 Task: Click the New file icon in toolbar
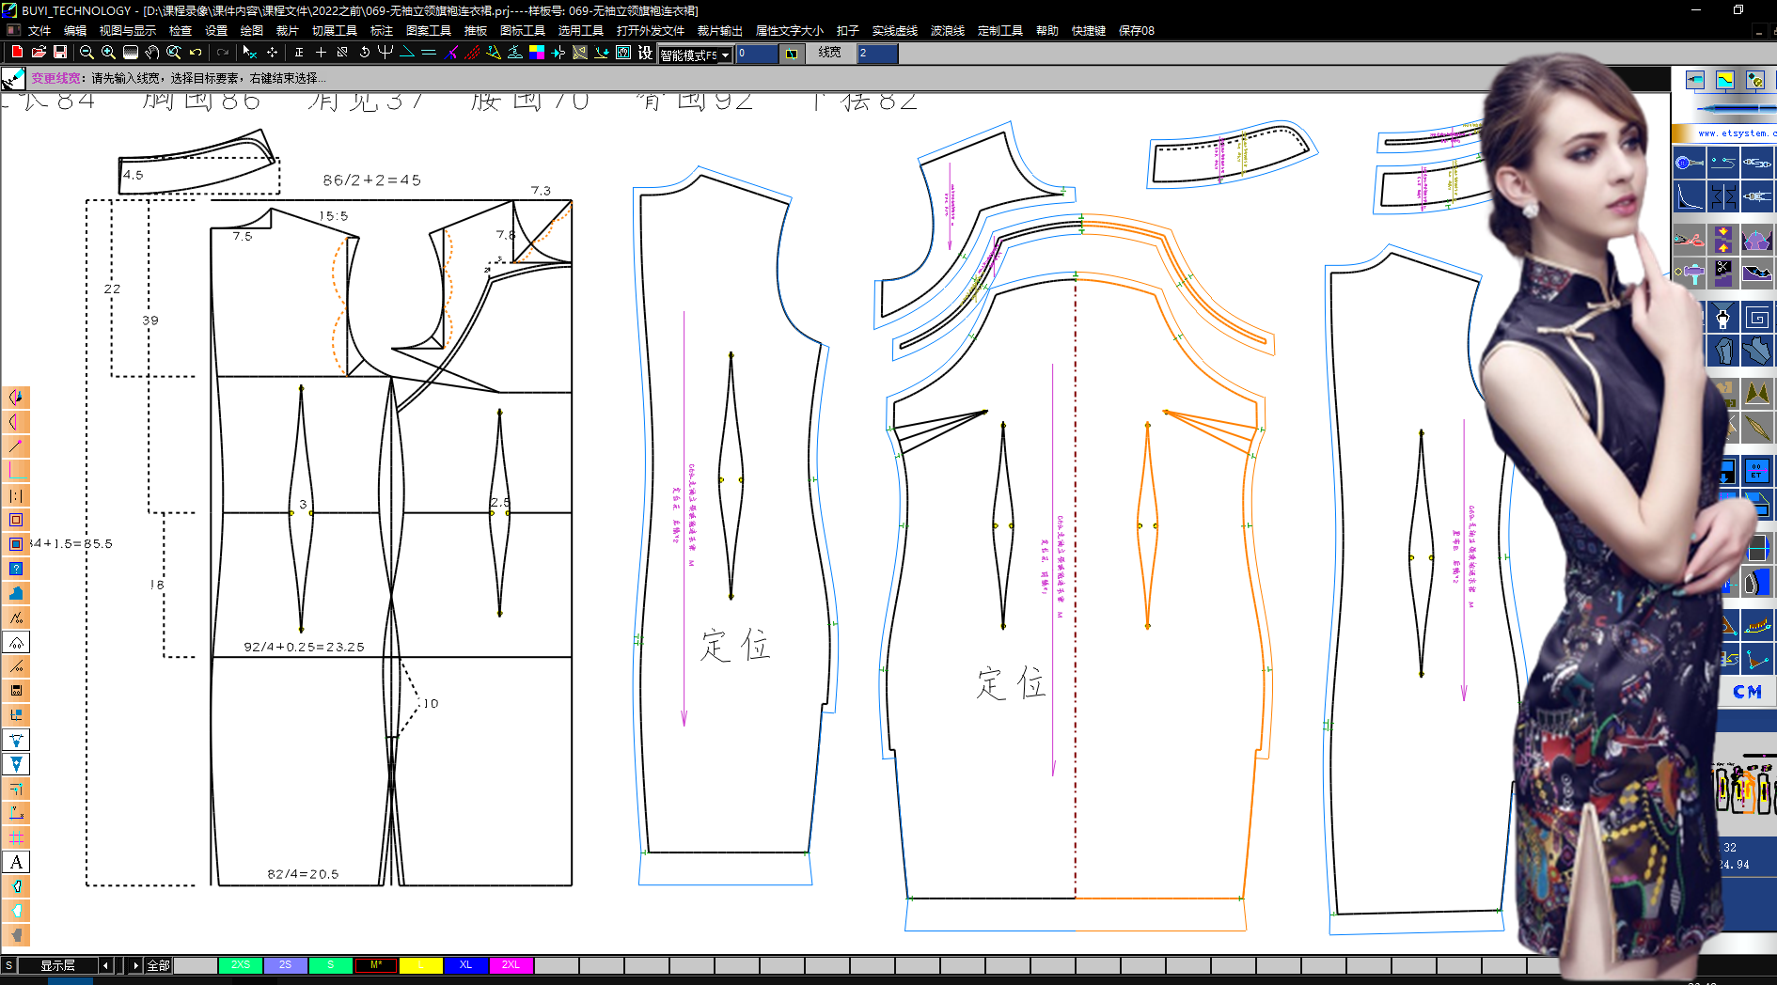[x=17, y=53]
